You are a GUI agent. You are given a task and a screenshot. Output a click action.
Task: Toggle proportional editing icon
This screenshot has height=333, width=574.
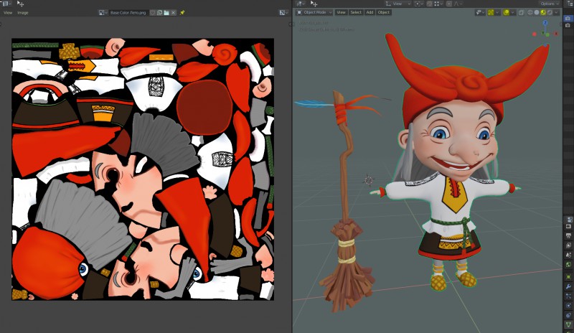(449, 4)
